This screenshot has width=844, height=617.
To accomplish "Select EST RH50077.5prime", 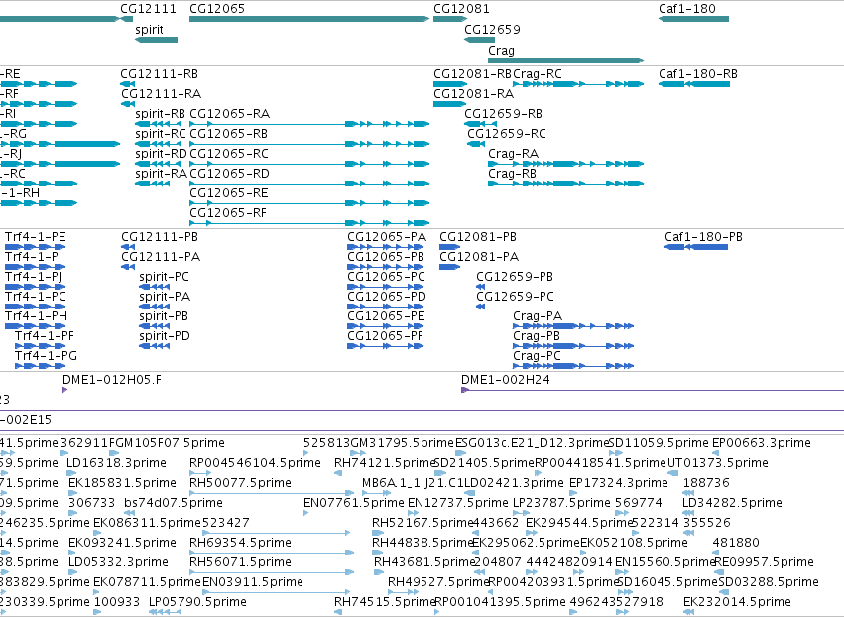I will (272, 493).
